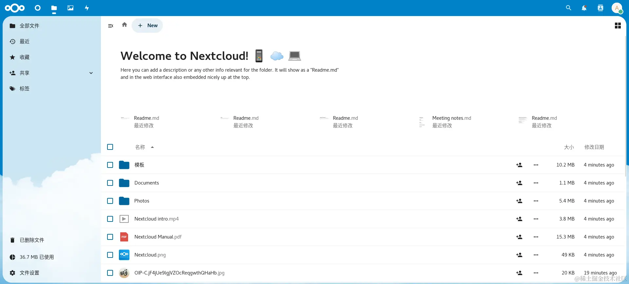Open the New file menu

point(147,26)
